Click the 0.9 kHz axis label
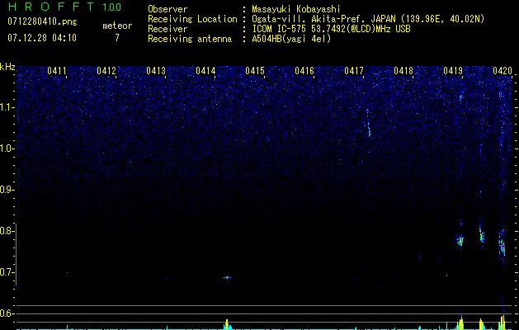Viewport: 519px width, 330px height. (x=7, y=190)
